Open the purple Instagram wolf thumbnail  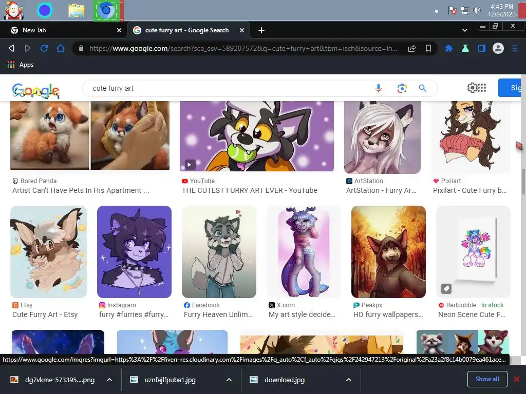coord(134,251)
